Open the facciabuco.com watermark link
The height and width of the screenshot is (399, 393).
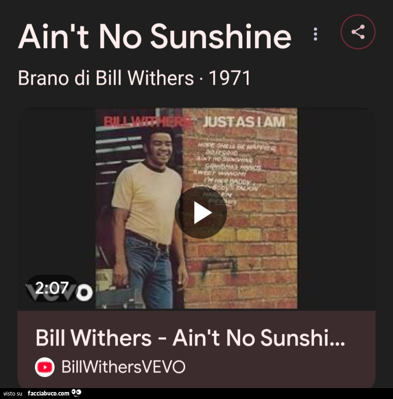pos(48,393)
